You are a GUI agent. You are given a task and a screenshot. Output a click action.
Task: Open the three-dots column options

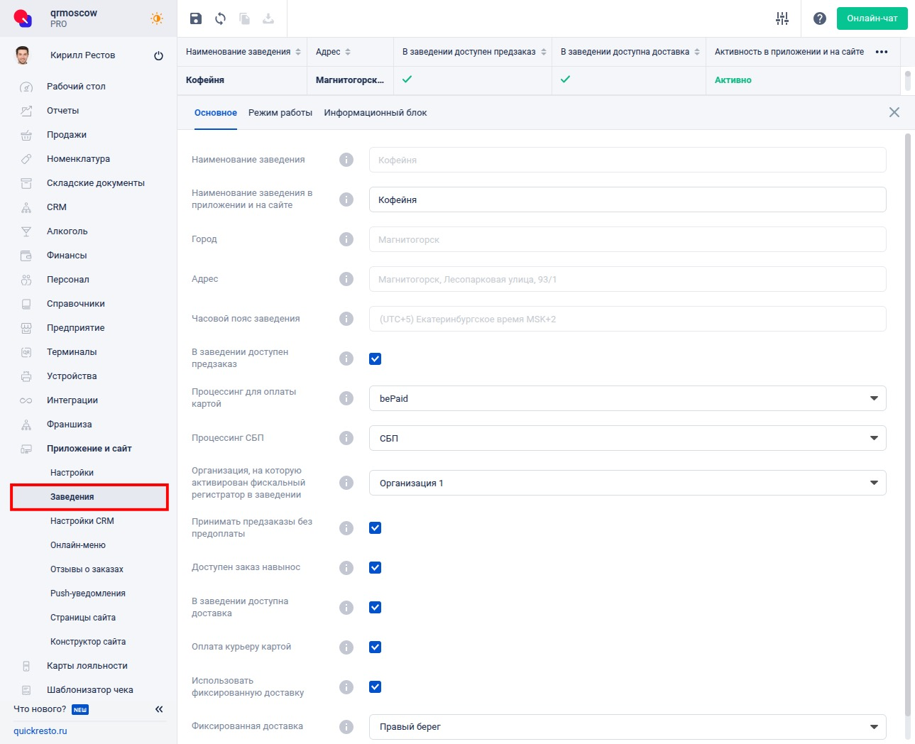(x=882, y=52)
